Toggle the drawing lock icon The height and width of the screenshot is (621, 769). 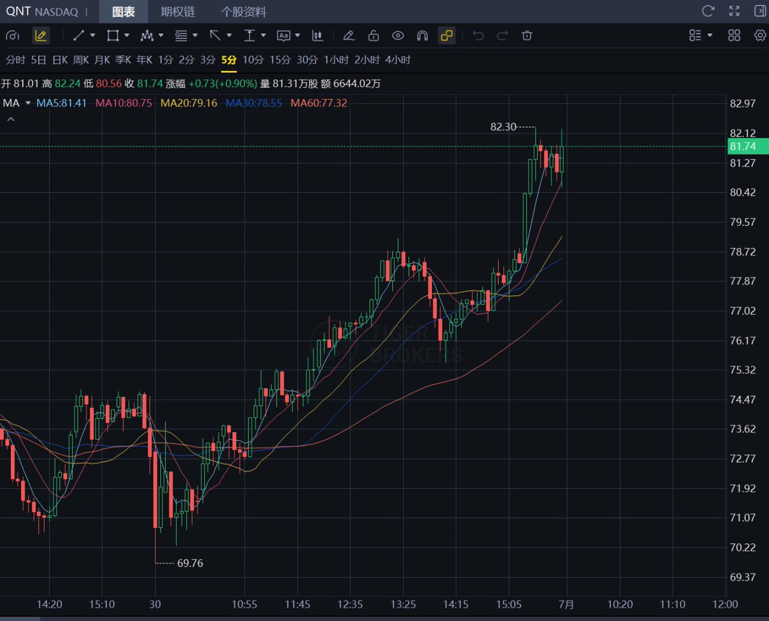pyautogui.click(x=373, y=36)
